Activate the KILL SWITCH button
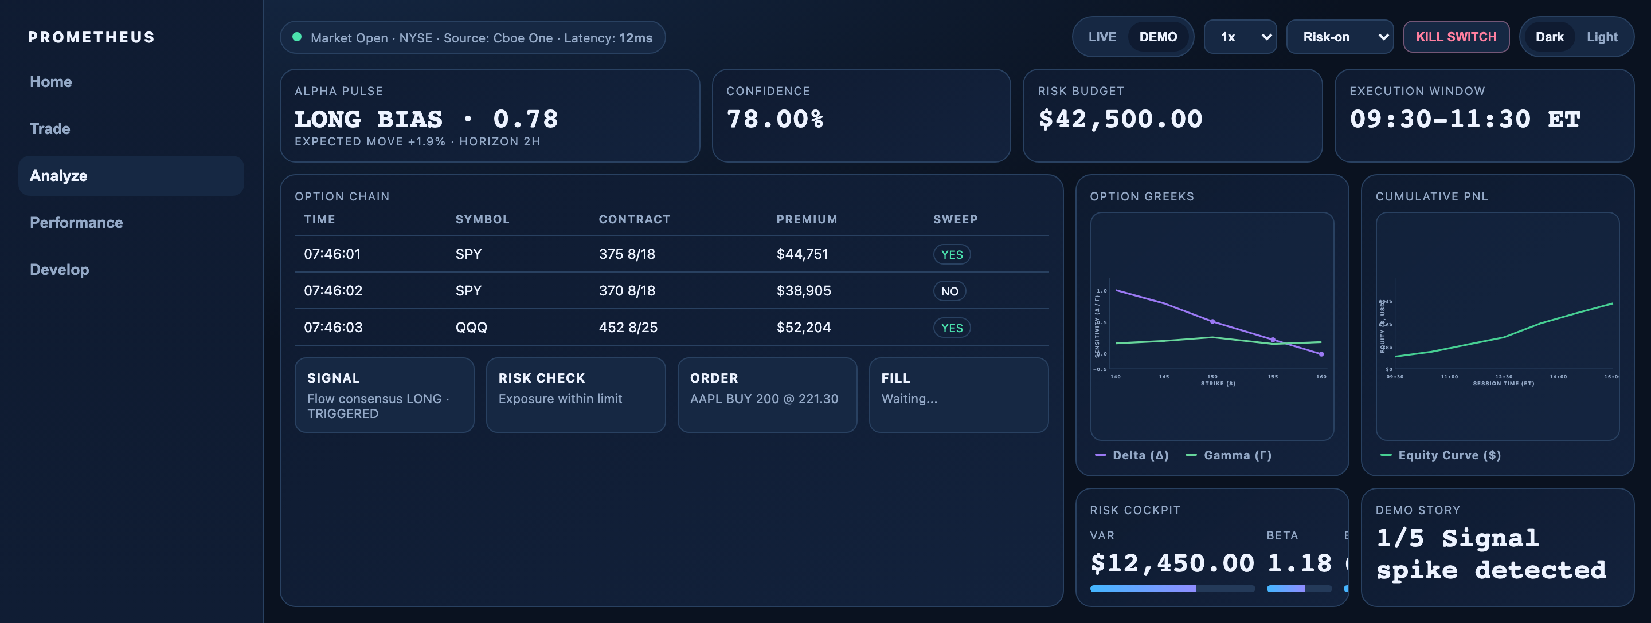 pyautogui.click(x=1456, y=37)
